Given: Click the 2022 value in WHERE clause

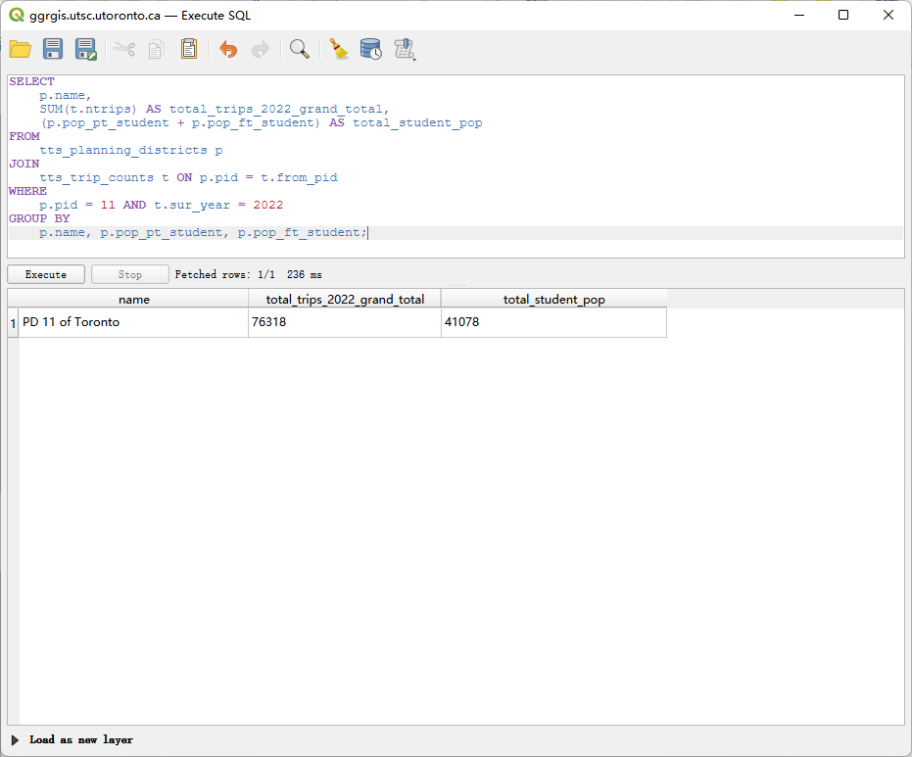Looking at the screenshot, I should point(268,205).
